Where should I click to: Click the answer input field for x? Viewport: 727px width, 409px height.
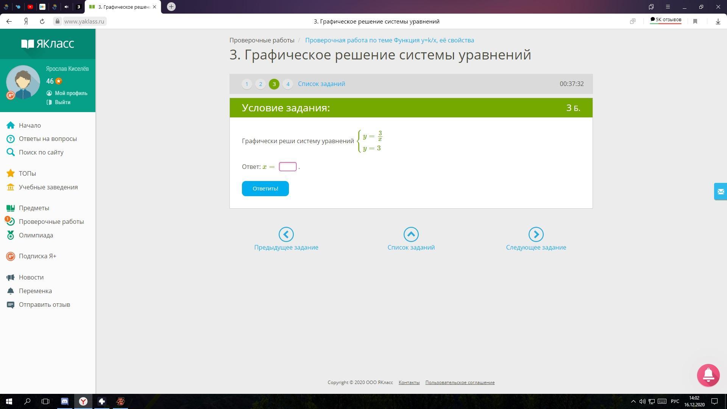click(x=287, y=167)
